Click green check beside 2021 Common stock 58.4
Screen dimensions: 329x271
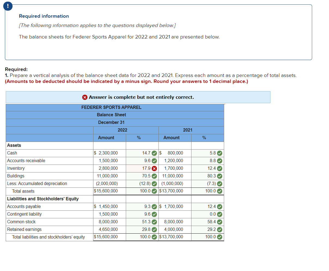[x=220, y=222]
